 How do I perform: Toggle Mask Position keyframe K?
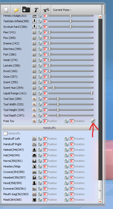coord(45,200)
